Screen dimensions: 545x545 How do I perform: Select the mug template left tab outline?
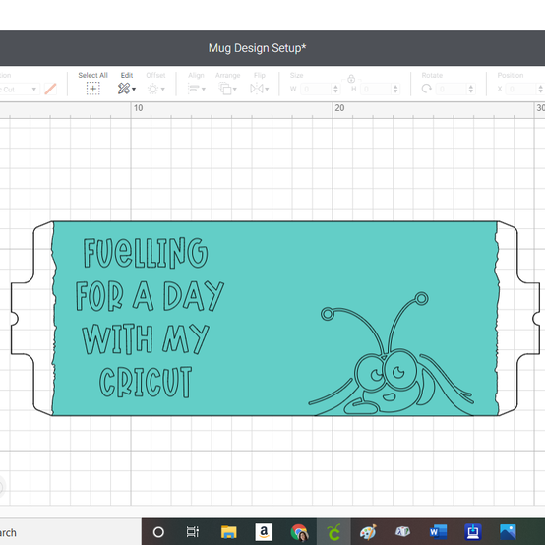coord(32,319)
